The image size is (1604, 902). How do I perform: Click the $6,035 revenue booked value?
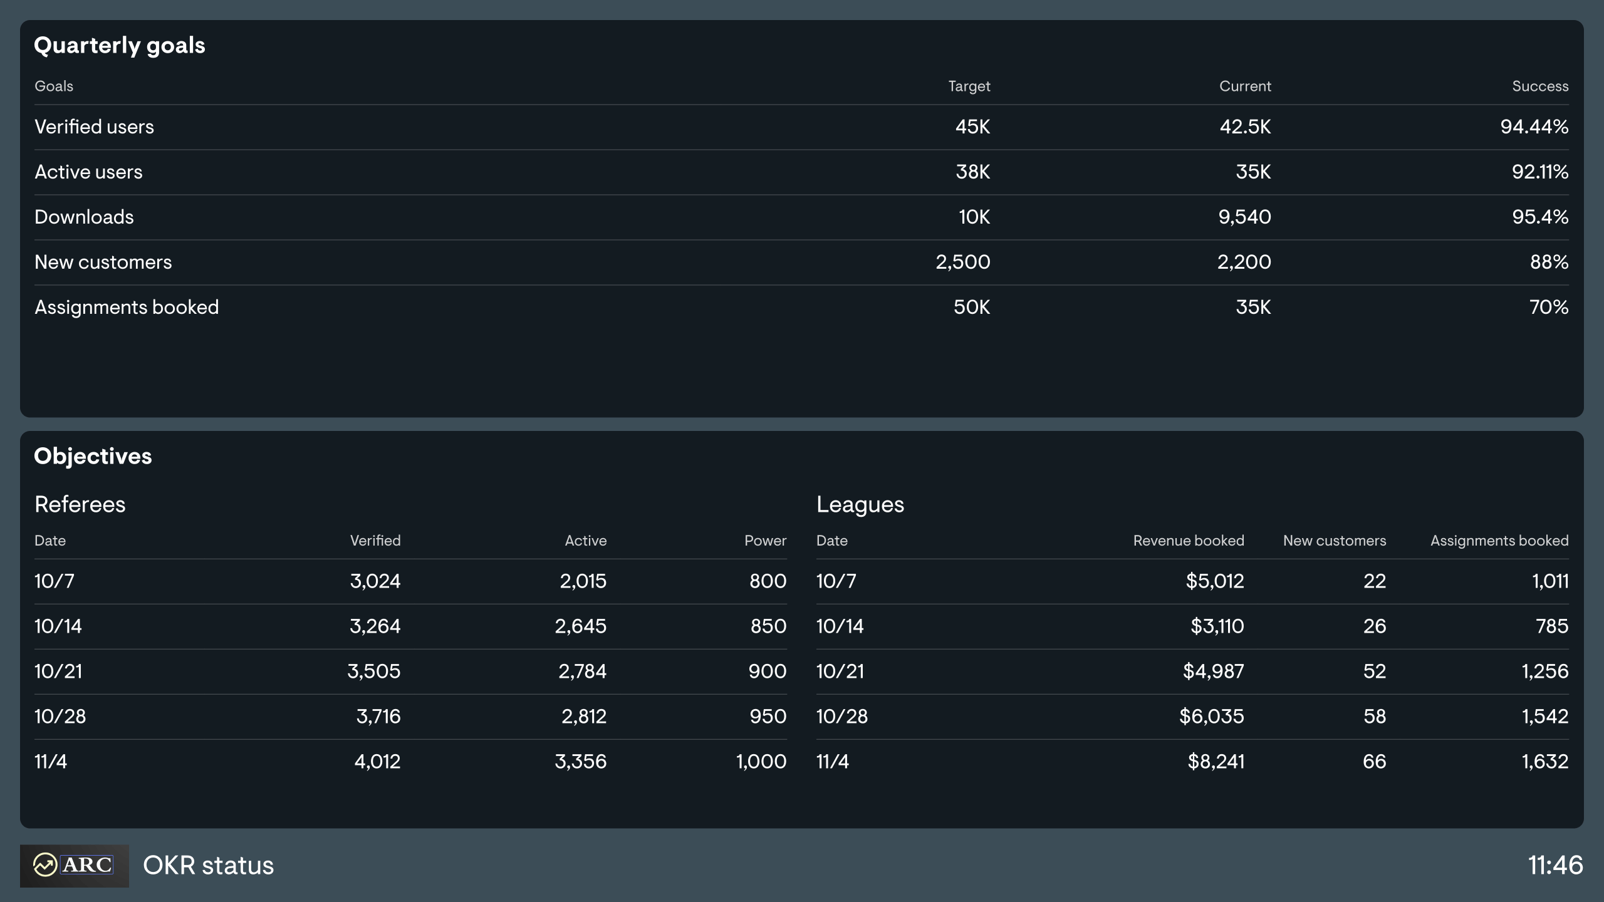(x=1211, y=716)
